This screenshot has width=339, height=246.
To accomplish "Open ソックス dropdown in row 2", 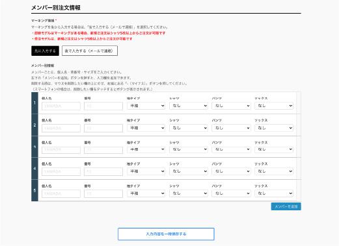I will click(274, 128).
